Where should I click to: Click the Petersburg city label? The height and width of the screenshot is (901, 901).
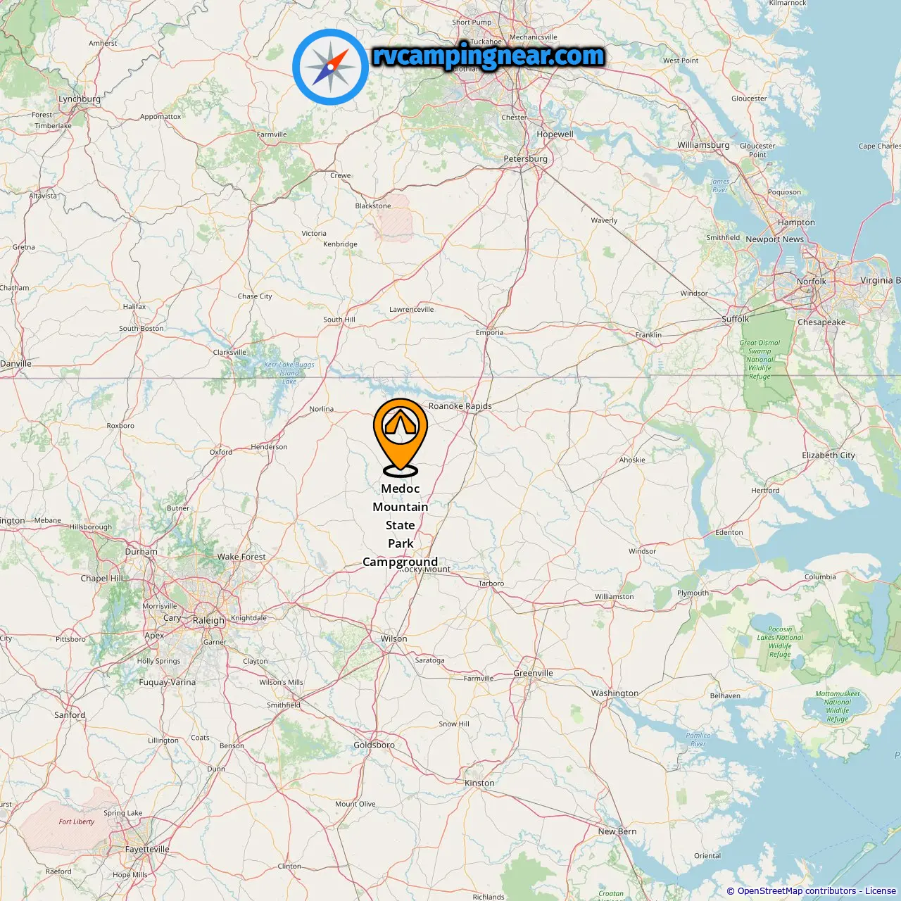coord(525,159)
